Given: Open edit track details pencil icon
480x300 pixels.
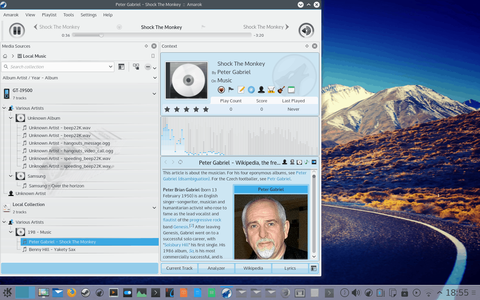Looking at the screenshot, I should 241,89.
